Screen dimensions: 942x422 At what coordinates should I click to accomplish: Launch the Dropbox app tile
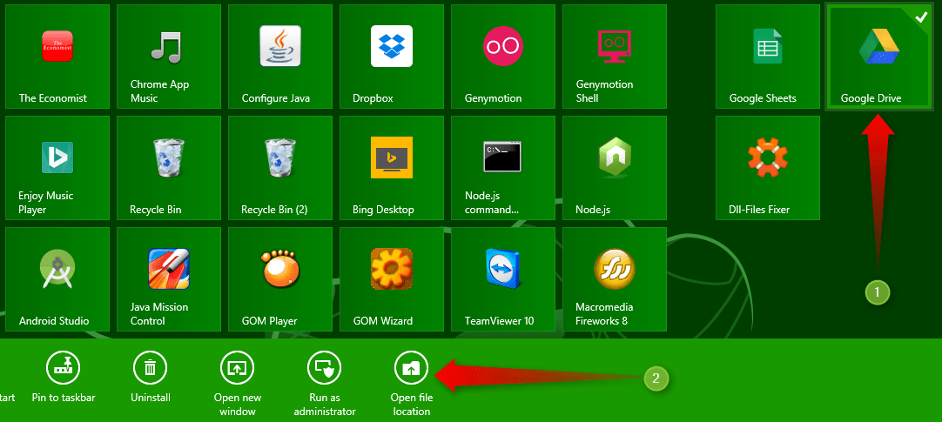(392, 57)
